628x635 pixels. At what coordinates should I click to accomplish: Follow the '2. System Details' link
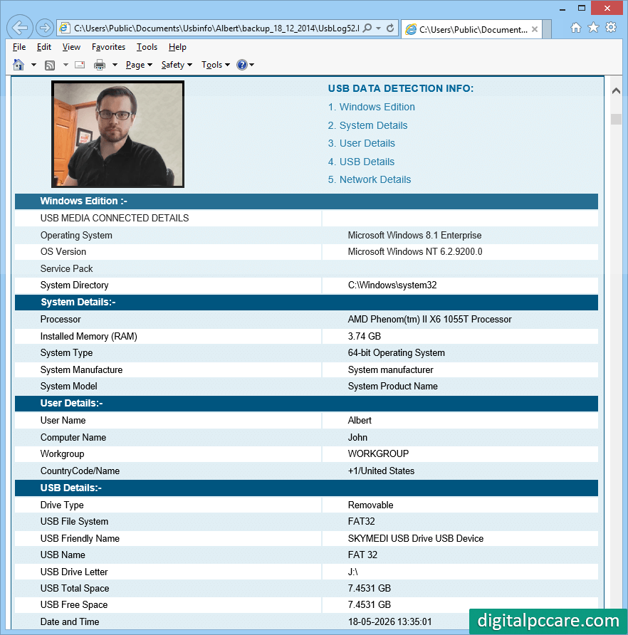tap(367, 125)
